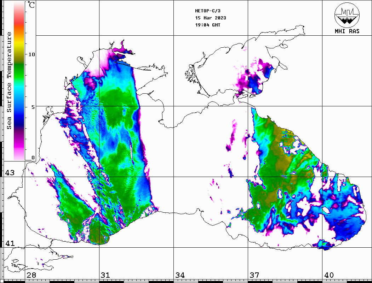Click longitude label 34
This screenshot has height=283, width=372.
pos(180,275)
